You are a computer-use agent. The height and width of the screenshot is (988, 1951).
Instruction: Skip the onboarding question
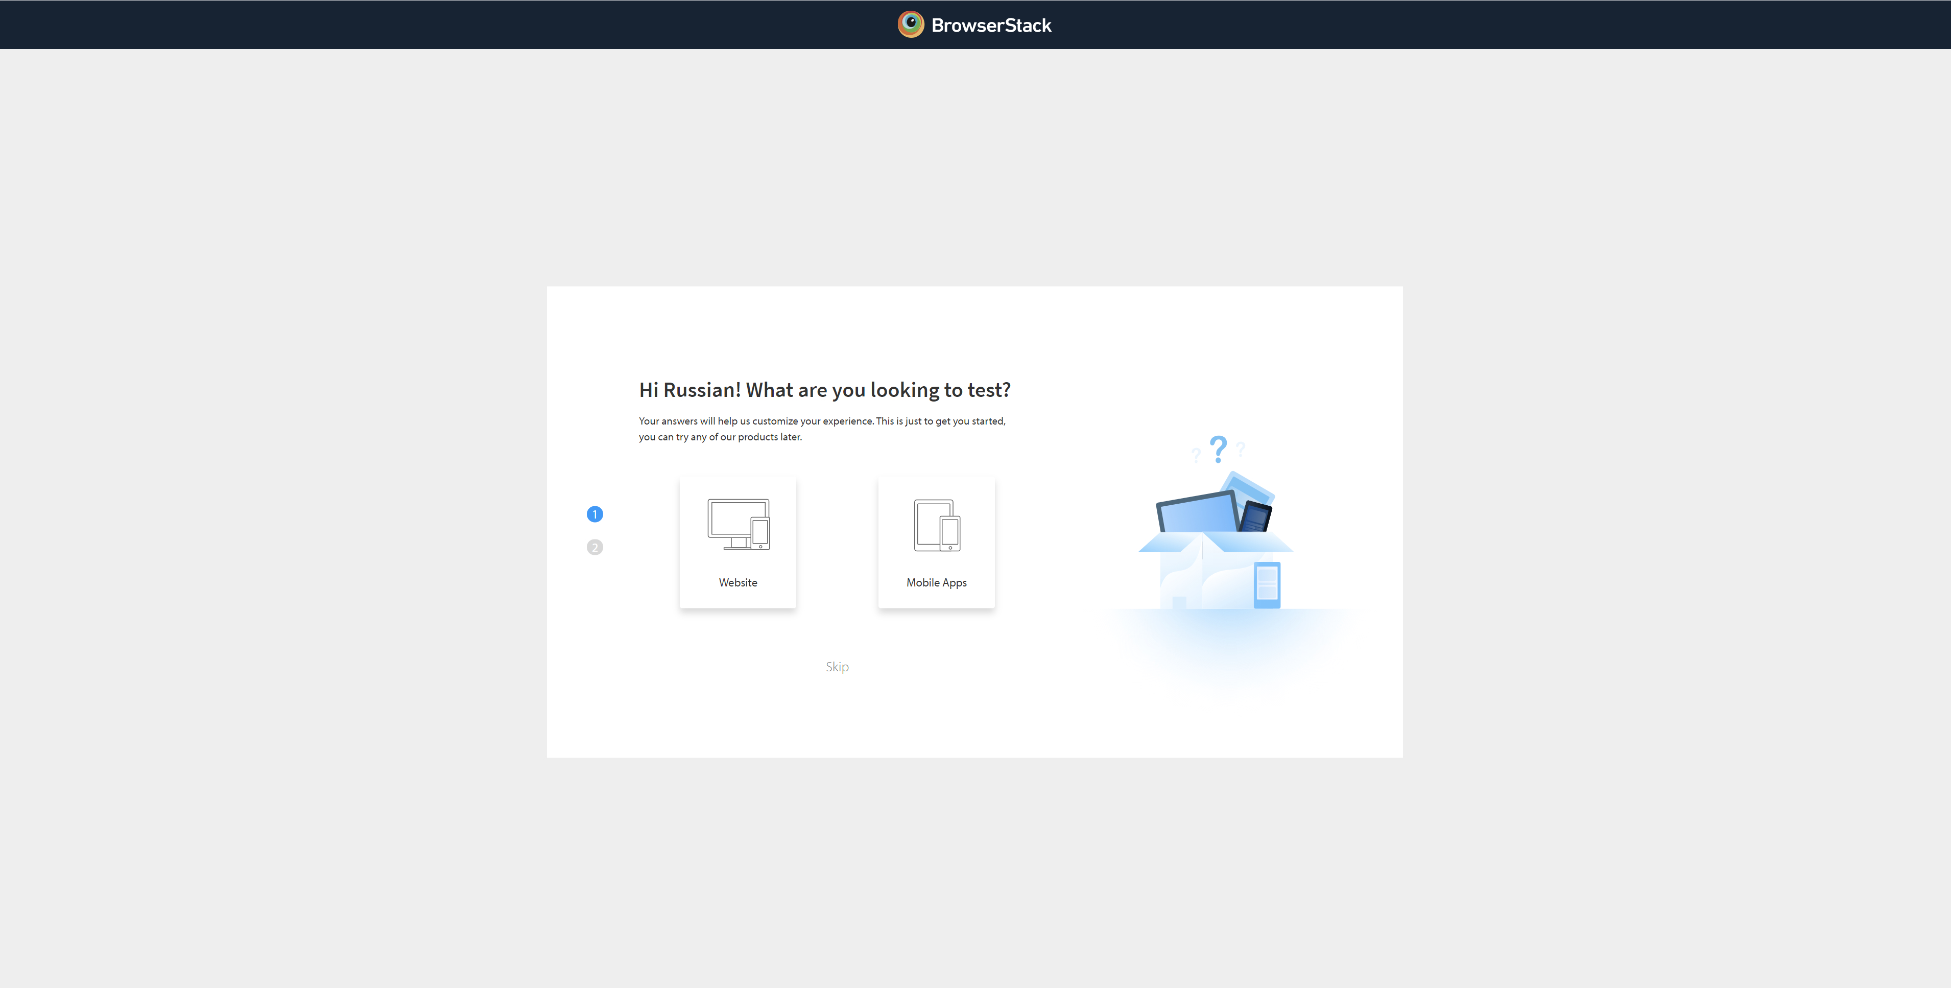pyautogui.click(x=837, y=666)
